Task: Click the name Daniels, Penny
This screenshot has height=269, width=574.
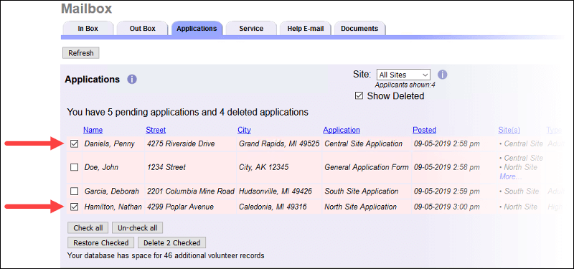Action: 110,144
